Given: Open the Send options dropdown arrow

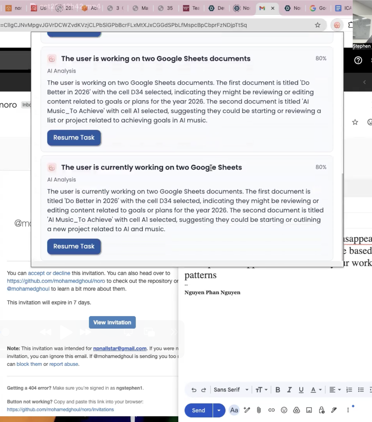Looking at the screenshot, I should point(219,410).
